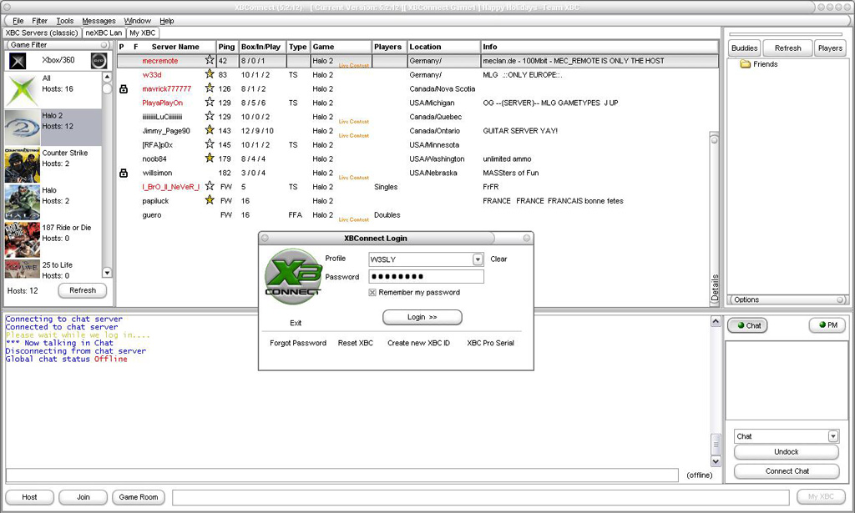Click the XB Connect logo in login dialog
This screenshot has width=855, height=513.
click(x=293, y=276)
